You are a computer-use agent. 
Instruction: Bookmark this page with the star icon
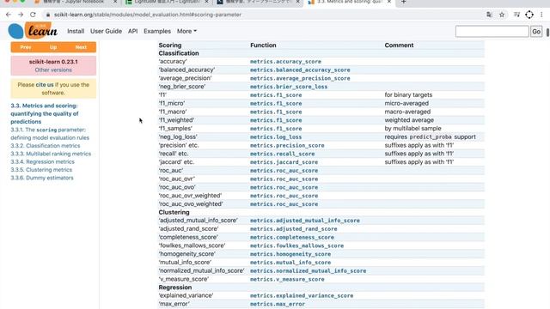click(x=502, y=15)
